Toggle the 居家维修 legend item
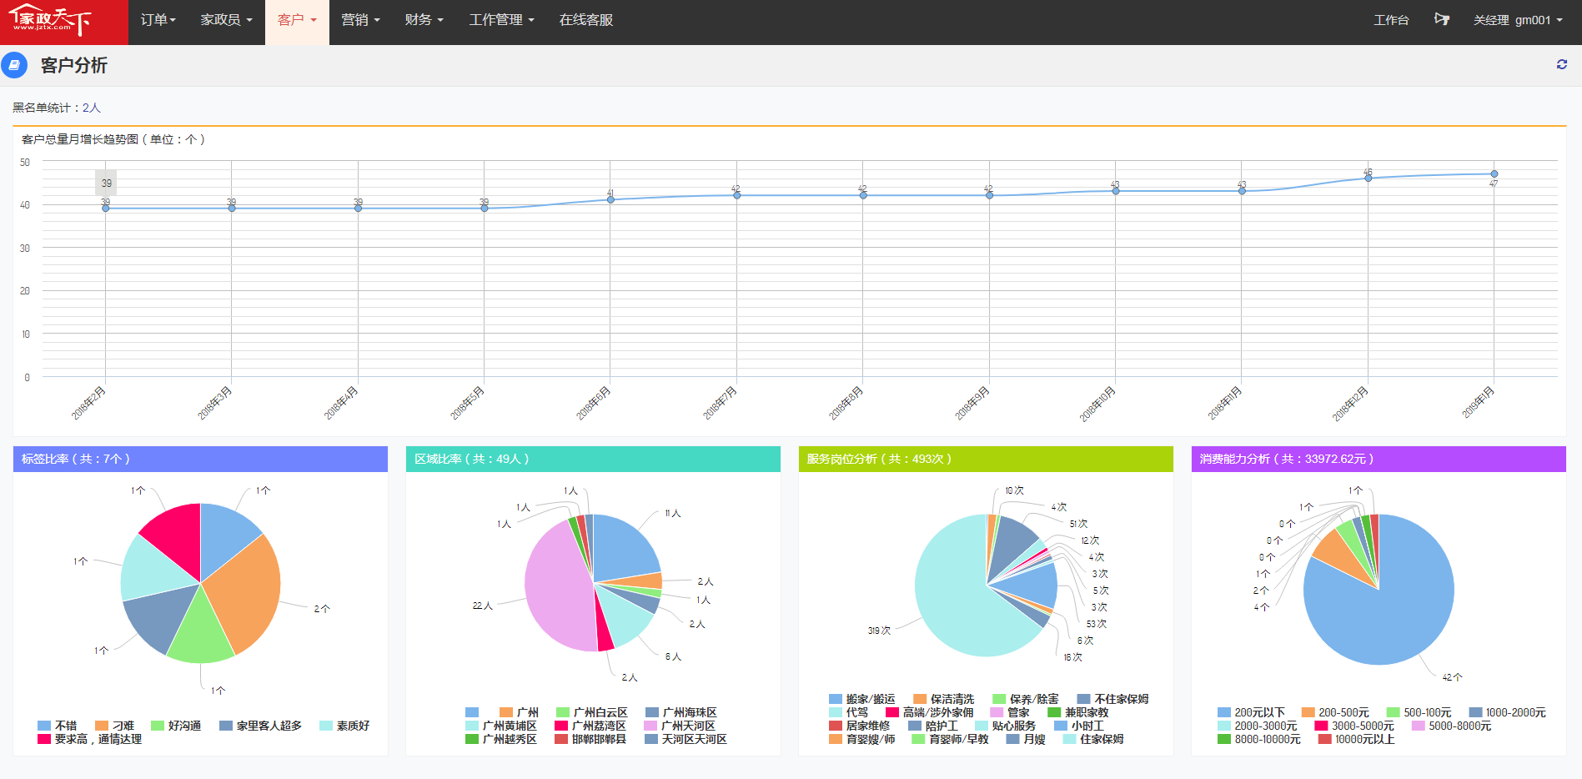1582x779 pixels. pos(860,726)
